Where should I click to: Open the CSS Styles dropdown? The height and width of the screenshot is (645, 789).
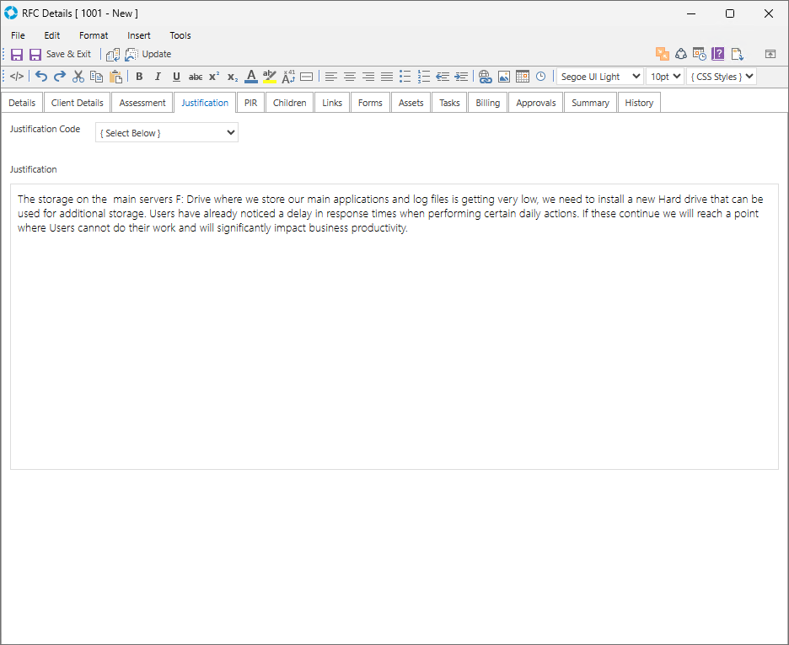click(x=721, y=77)
